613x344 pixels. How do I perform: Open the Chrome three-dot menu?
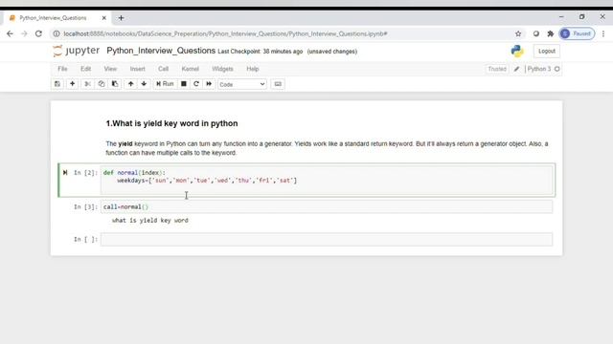pos(603,34)
